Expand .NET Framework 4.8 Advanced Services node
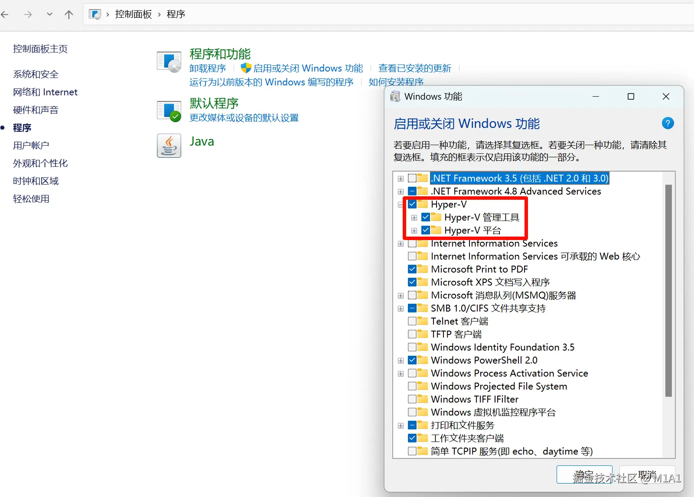Viewport: 694px width, 497px height. pos(401,192)
